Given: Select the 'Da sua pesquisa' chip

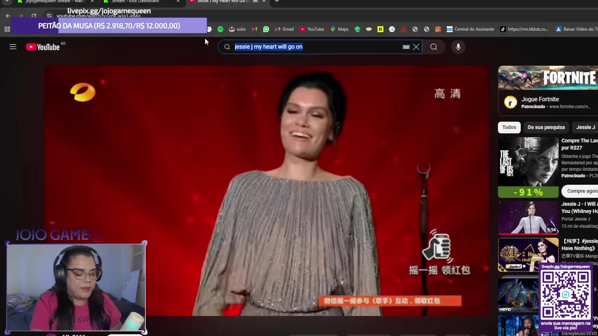Looking at the screenshot, I should (546, 127).
